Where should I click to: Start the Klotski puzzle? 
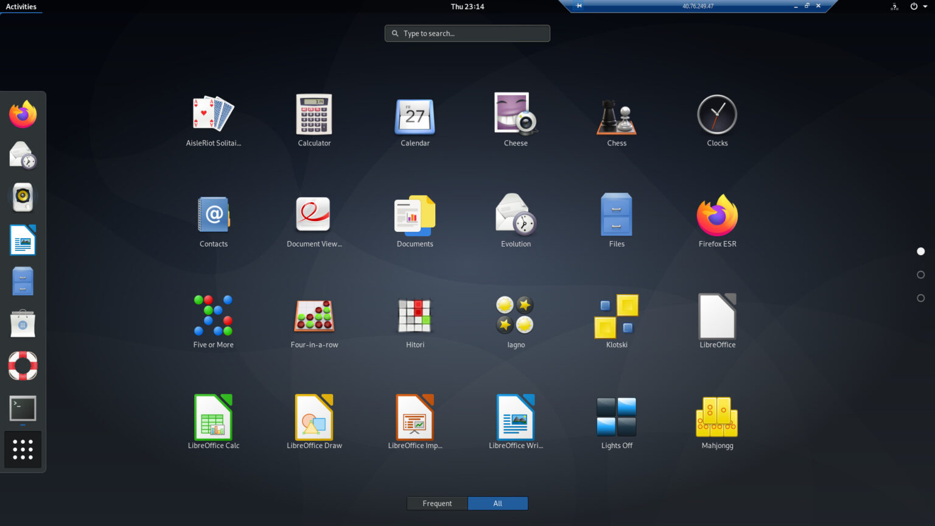point(617,322)
